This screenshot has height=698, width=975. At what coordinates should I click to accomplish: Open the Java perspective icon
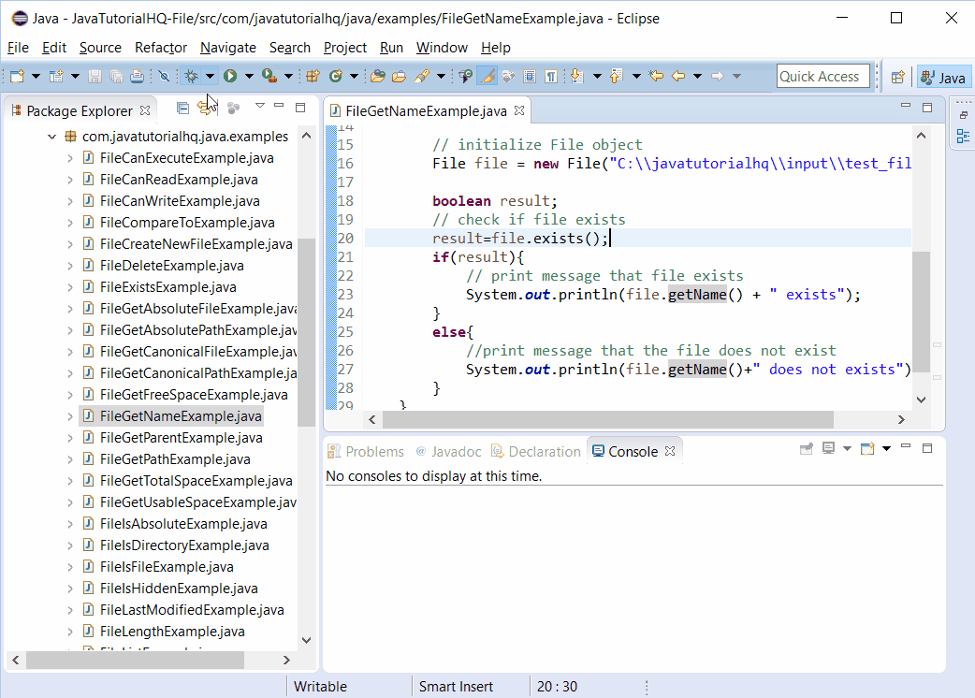click(944, 76)
